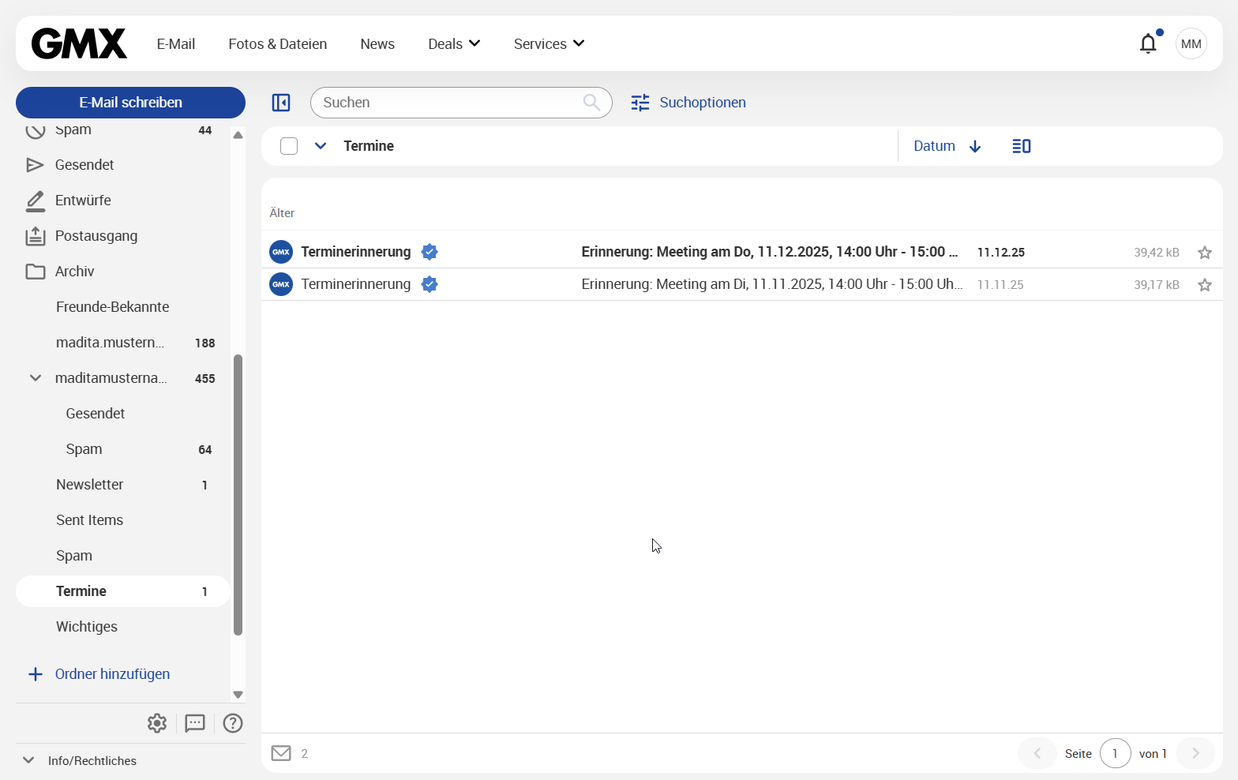Click Ordner hinzufügen link
Image resolution: width=1238 pixels, height=780 pixels.
(112, 674)
